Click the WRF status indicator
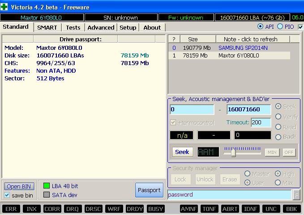The height and width of the screenshot is (215, 304). click(114, 209)
